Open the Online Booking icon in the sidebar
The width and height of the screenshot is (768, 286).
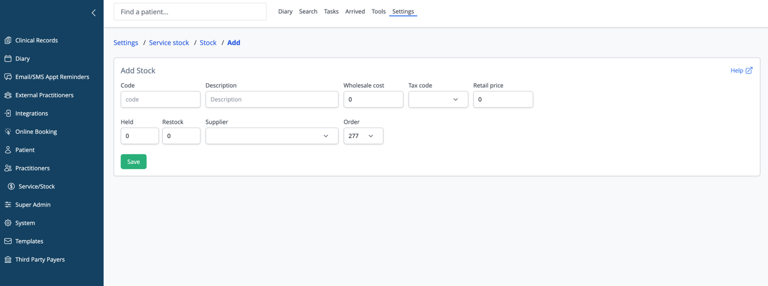(8, 131)
